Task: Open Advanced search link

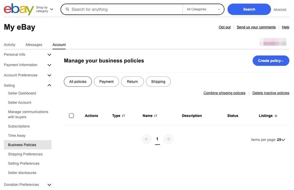Action: (280, 9)
